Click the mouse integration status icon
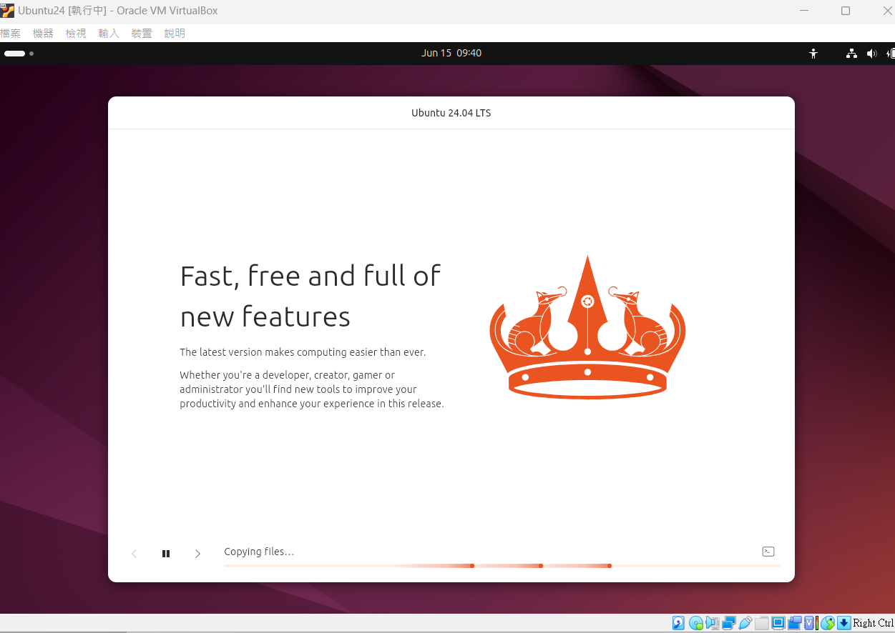This screenshot has width=895, height=633. pos(828,623)
